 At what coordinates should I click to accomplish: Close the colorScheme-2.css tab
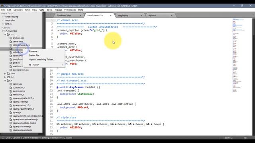coord(111,15)
